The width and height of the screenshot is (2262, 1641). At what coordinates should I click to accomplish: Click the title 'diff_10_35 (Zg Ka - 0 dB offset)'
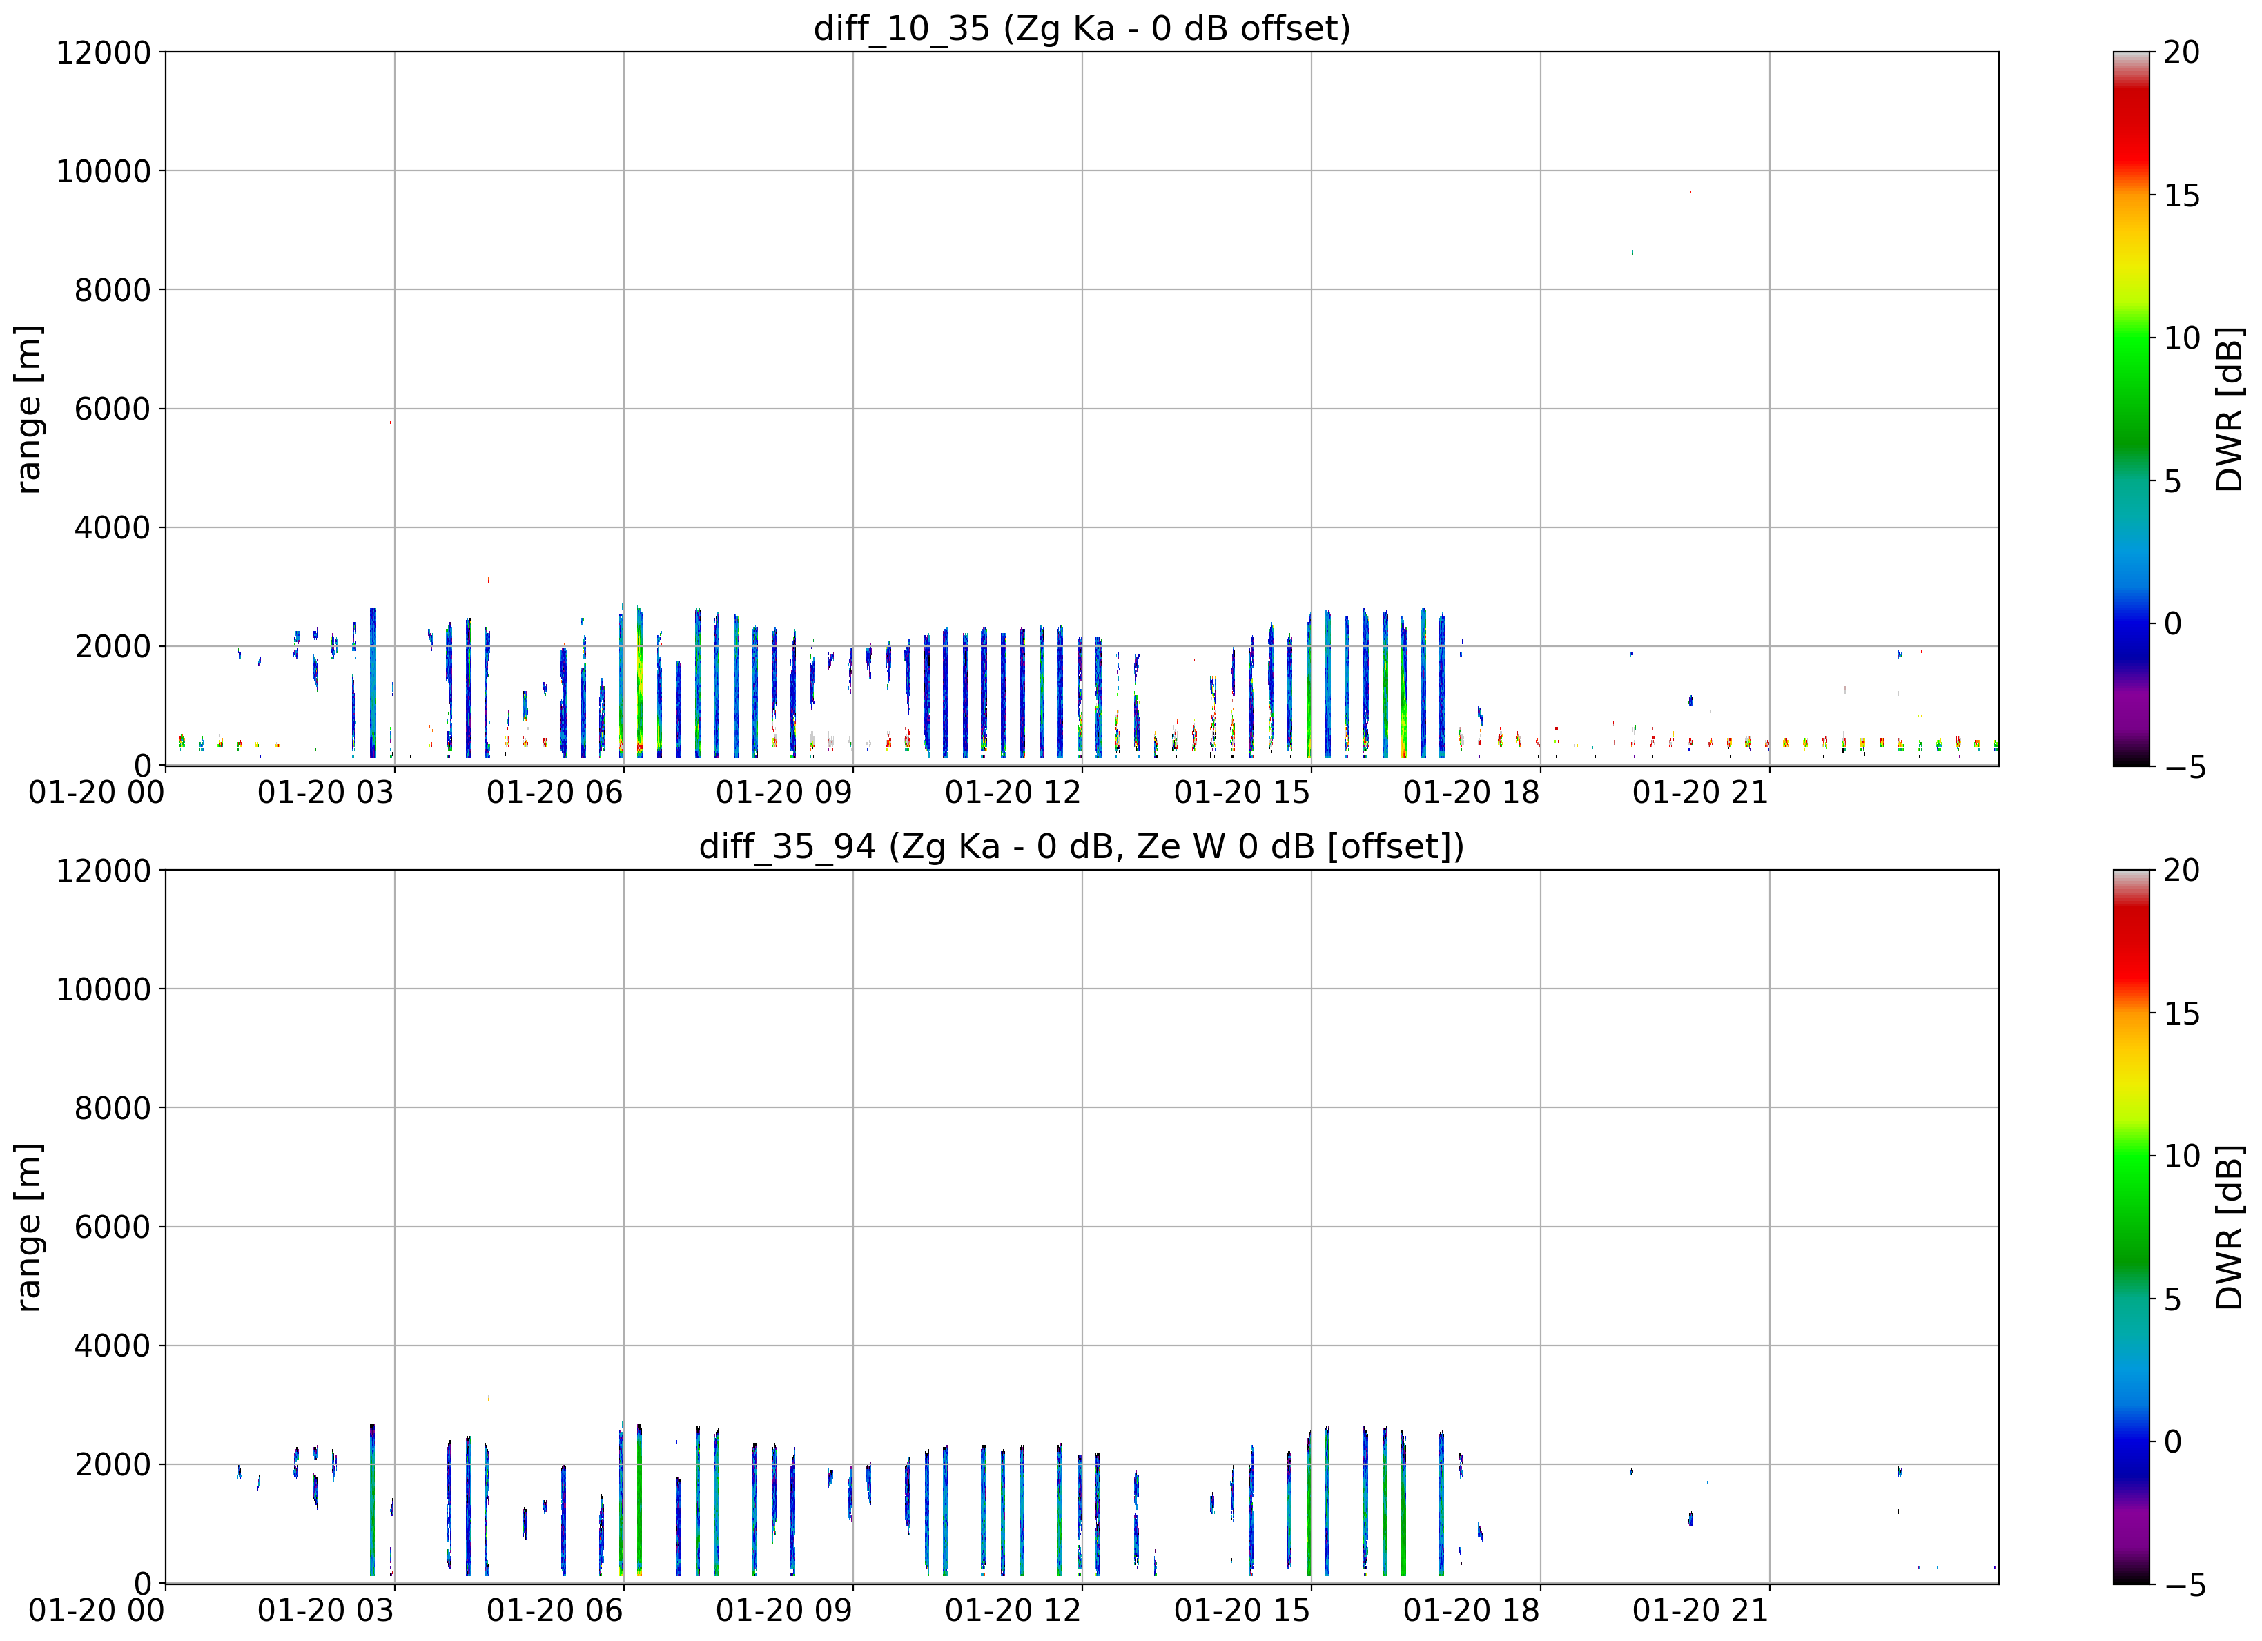click(1082, 28)
